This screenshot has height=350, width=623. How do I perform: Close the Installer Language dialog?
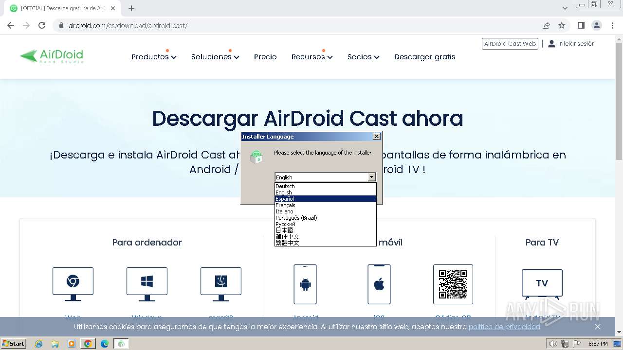tap(377, 137)
